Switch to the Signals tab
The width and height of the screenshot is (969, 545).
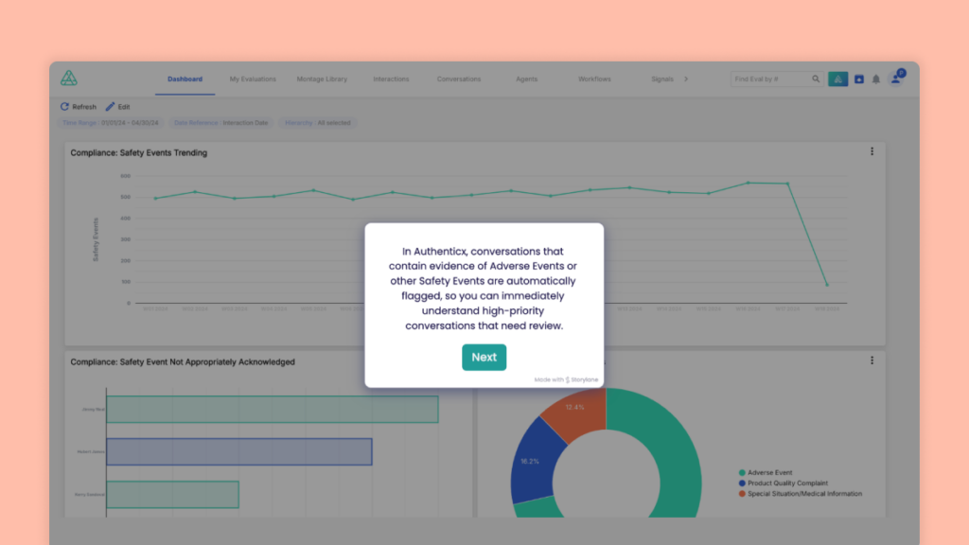[661, 79]
